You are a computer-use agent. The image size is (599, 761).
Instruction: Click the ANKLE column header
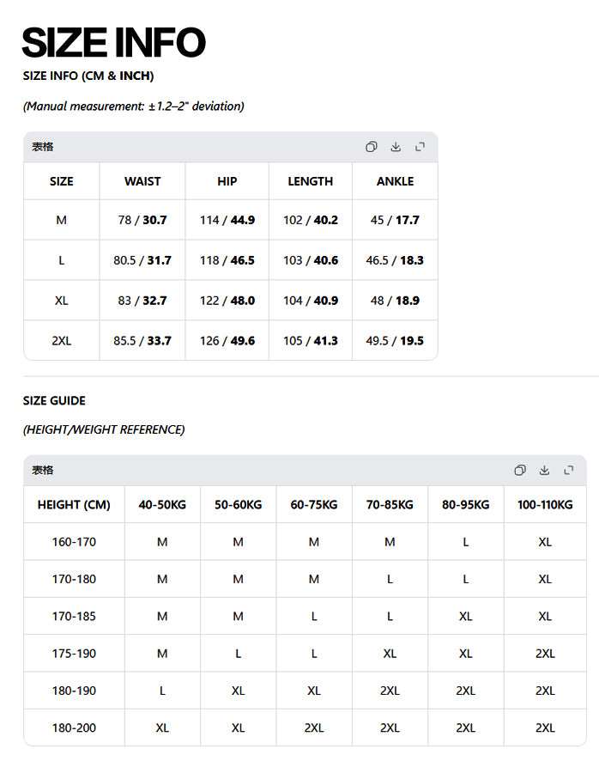(395, 181)
